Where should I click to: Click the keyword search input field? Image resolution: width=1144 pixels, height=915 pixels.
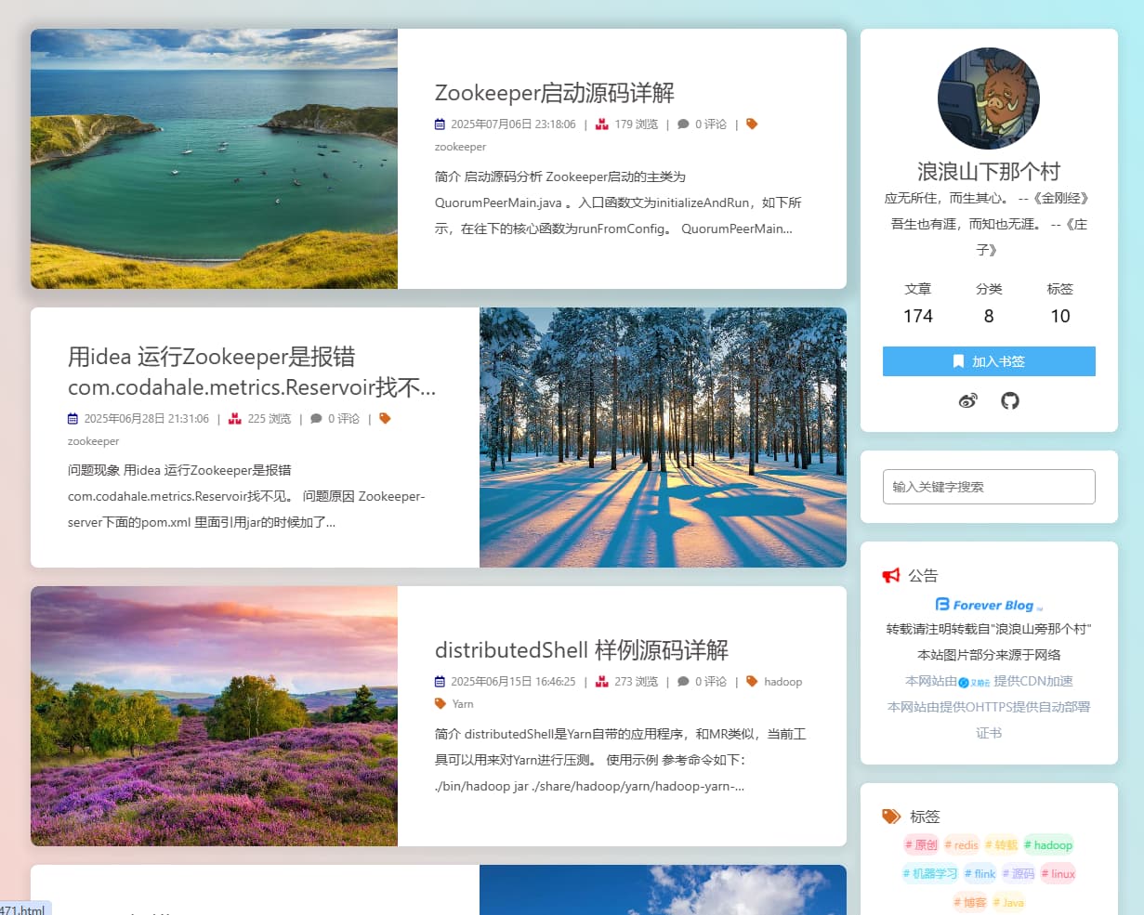(x=988, y=486)
